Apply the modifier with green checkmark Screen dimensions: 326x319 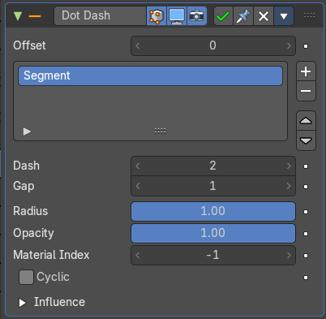pos(223,15)
